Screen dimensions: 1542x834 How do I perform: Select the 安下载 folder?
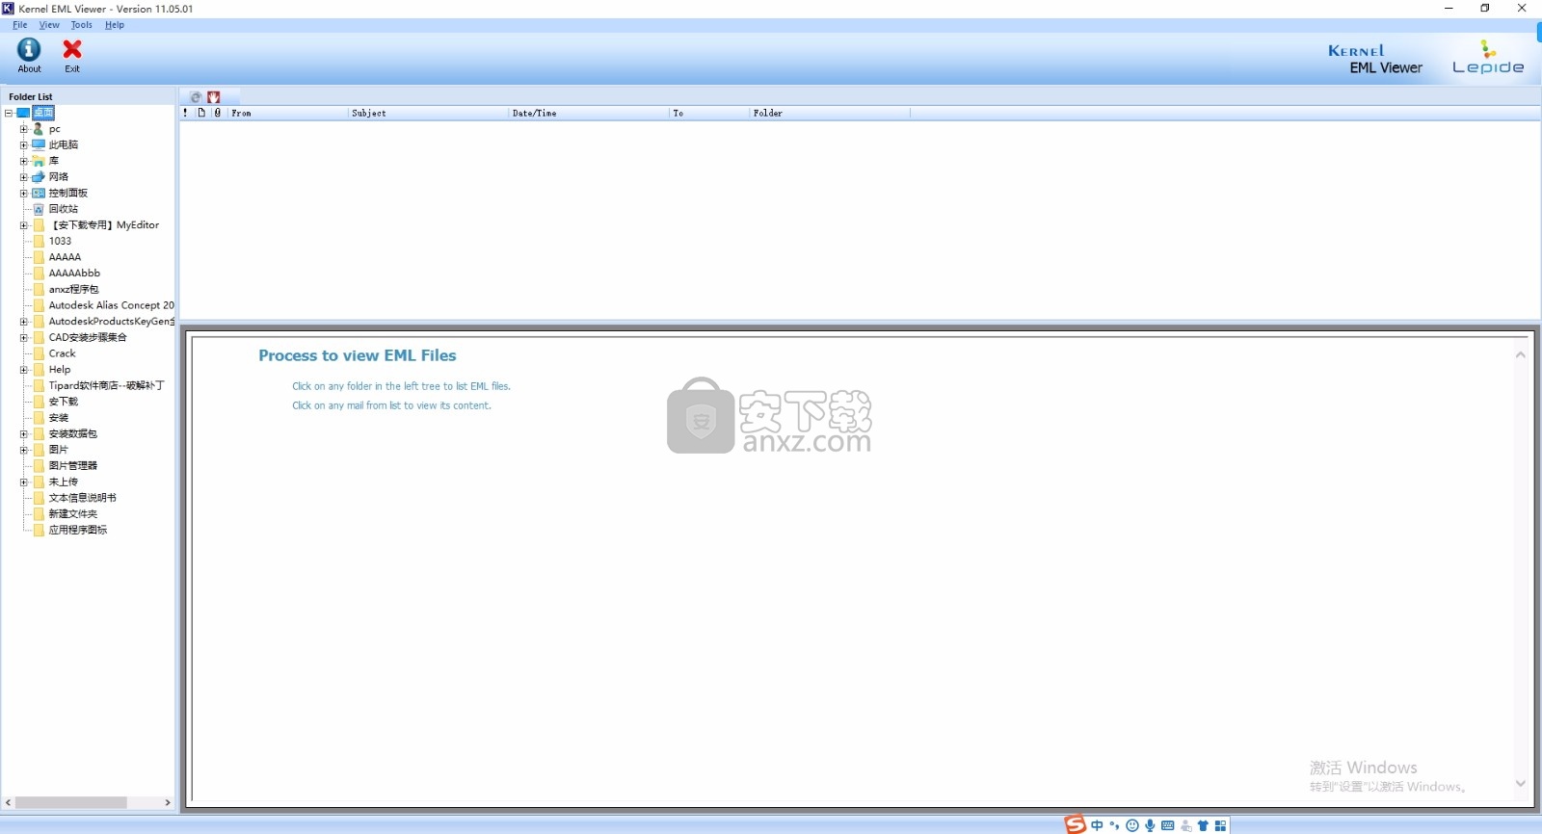point(64,402)
